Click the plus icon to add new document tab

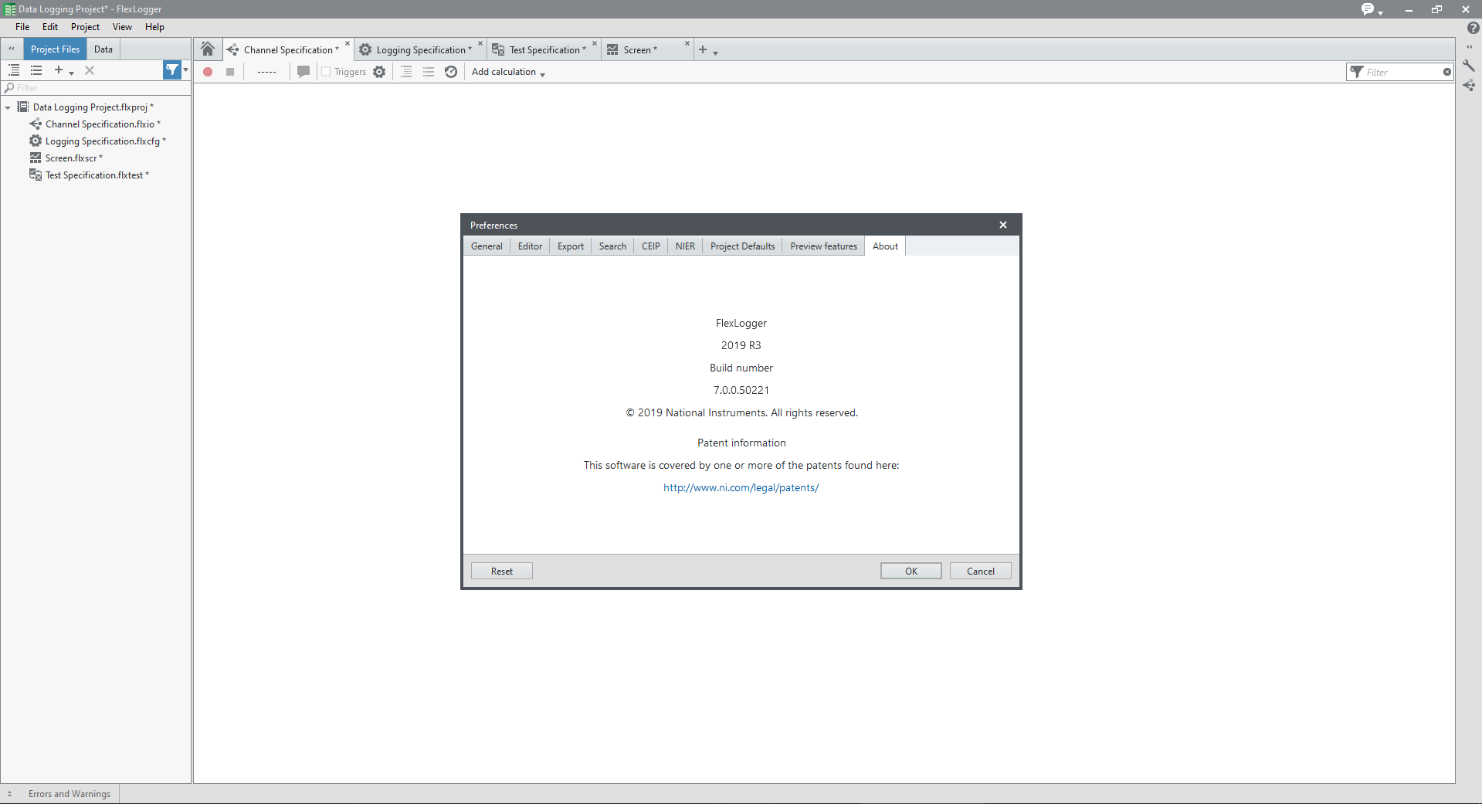pos(703,49)
